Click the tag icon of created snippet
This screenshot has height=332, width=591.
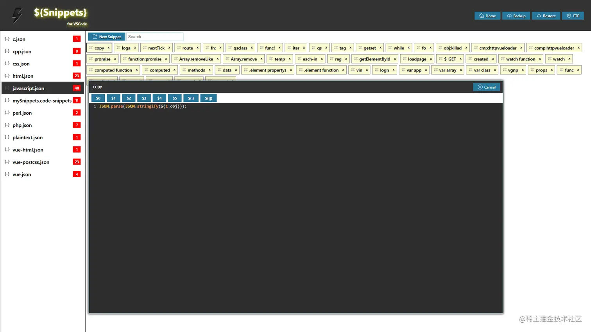(x=470, y=59)
